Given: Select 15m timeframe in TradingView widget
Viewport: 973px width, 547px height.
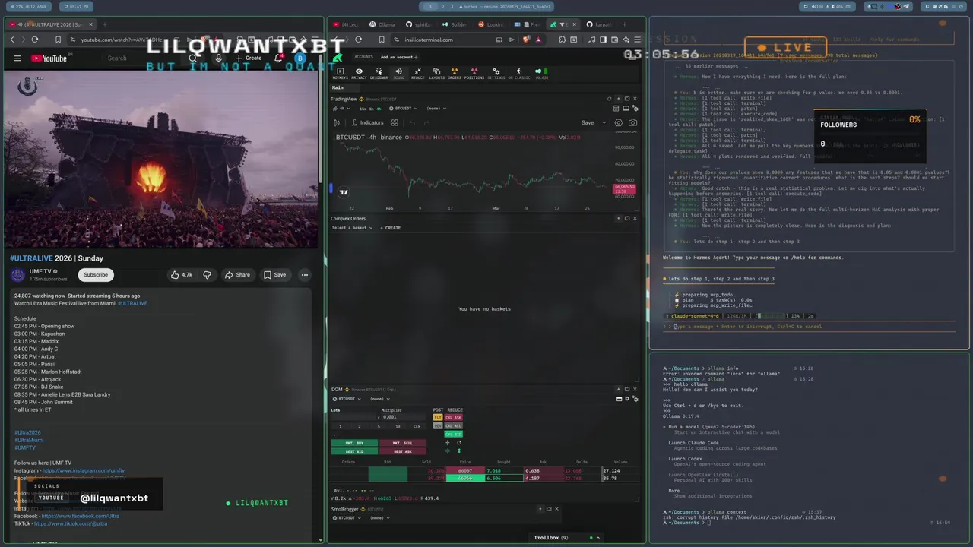Looking at the screenshot, I should [x=363, y=109].
